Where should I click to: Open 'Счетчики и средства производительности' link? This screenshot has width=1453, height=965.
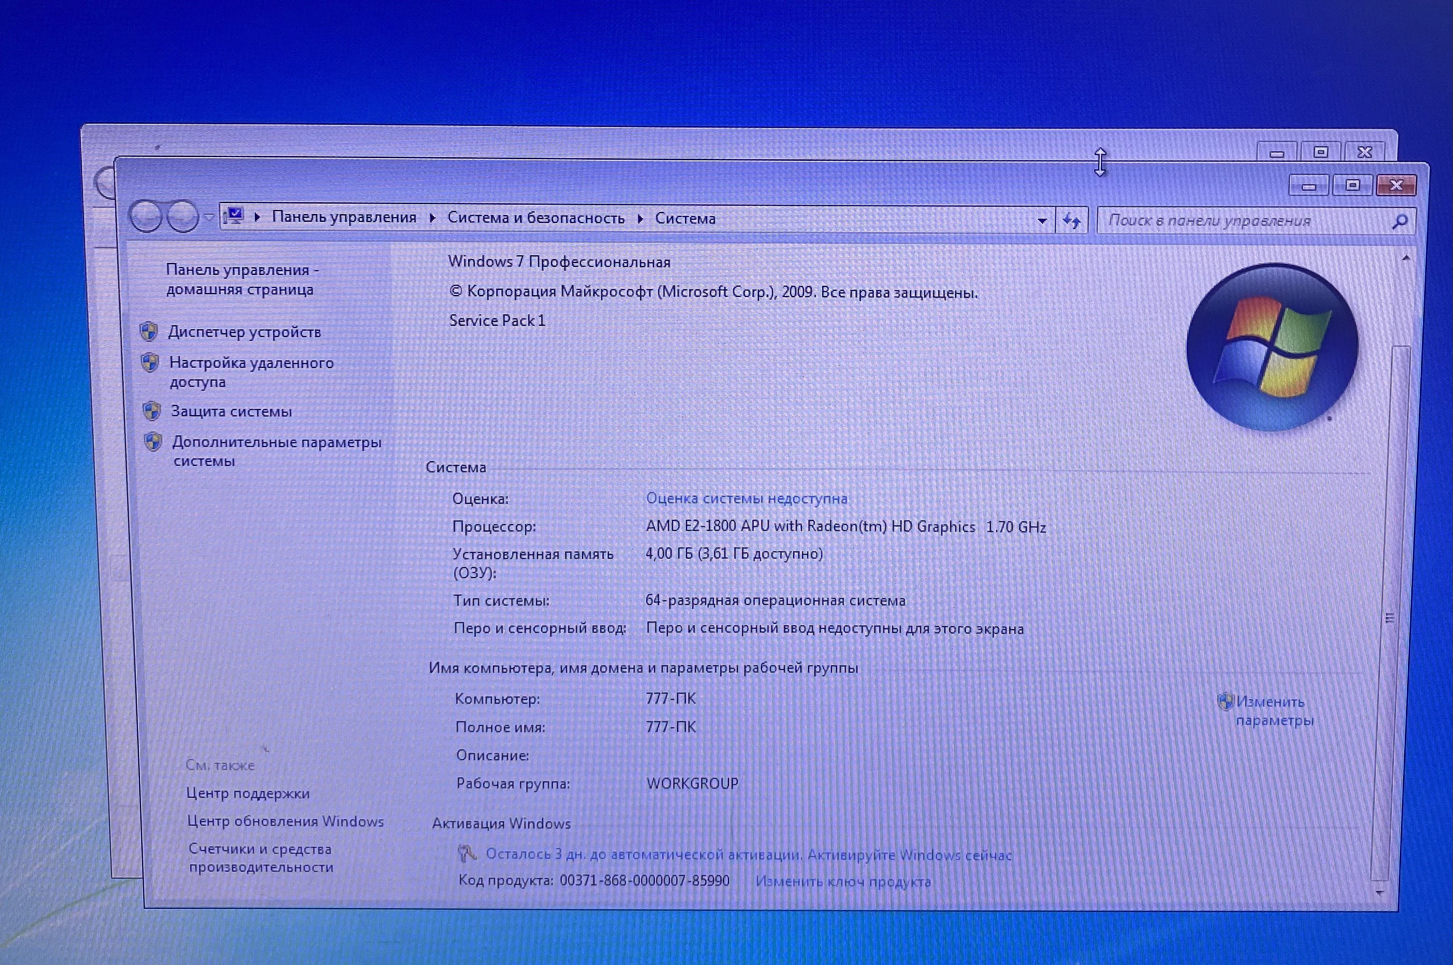point(261,858)
